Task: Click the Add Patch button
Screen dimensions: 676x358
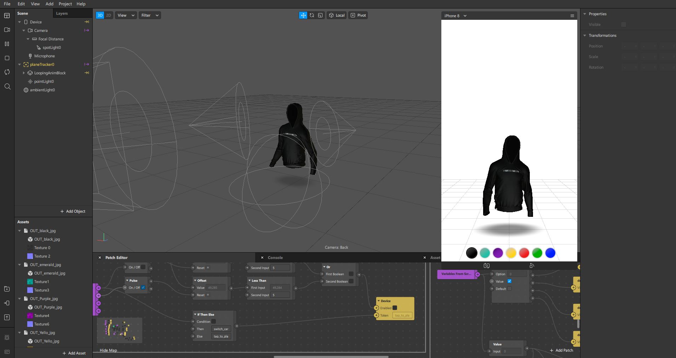Action: pyautogui.click(x=561, y=350)
